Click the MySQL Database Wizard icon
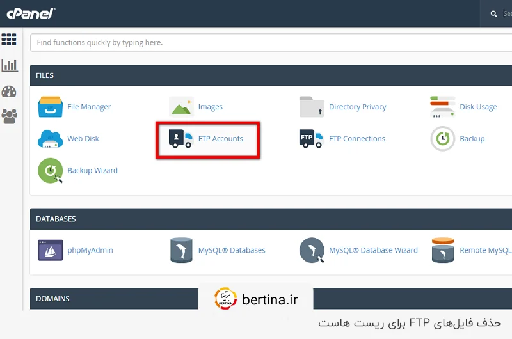 [312, 250]
